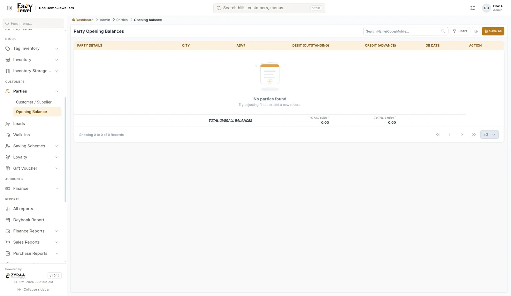This screenshot has width=511, height=296.
Task: Click the export icon next to Filters
Action: [476, 31]
